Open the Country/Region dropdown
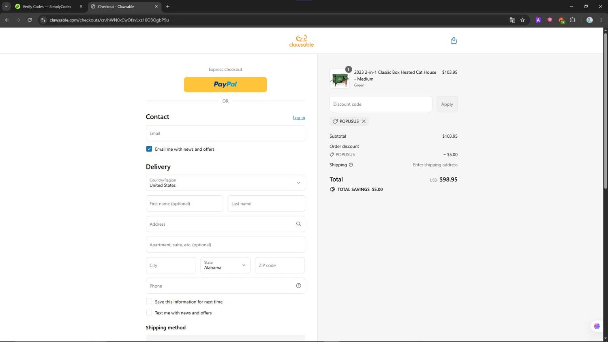The width and height of the screenshot is (608, 342). coord(225,183)
